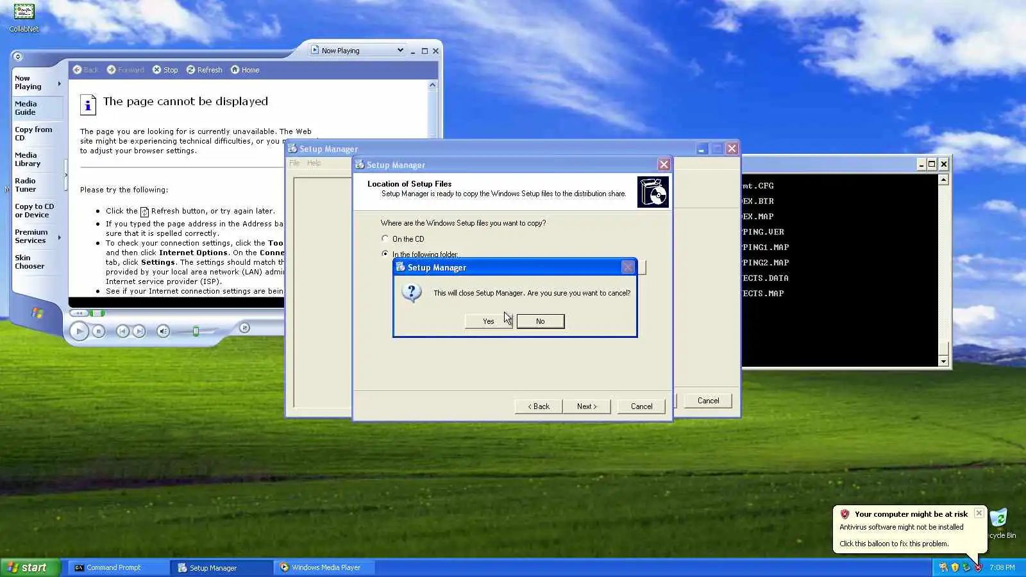
Task: Click the switch to skin mode button
Action: tap(244, 328)
